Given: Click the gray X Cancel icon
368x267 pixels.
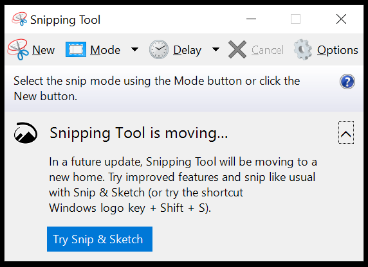Looking at the screenshot, I should [237, 49].
